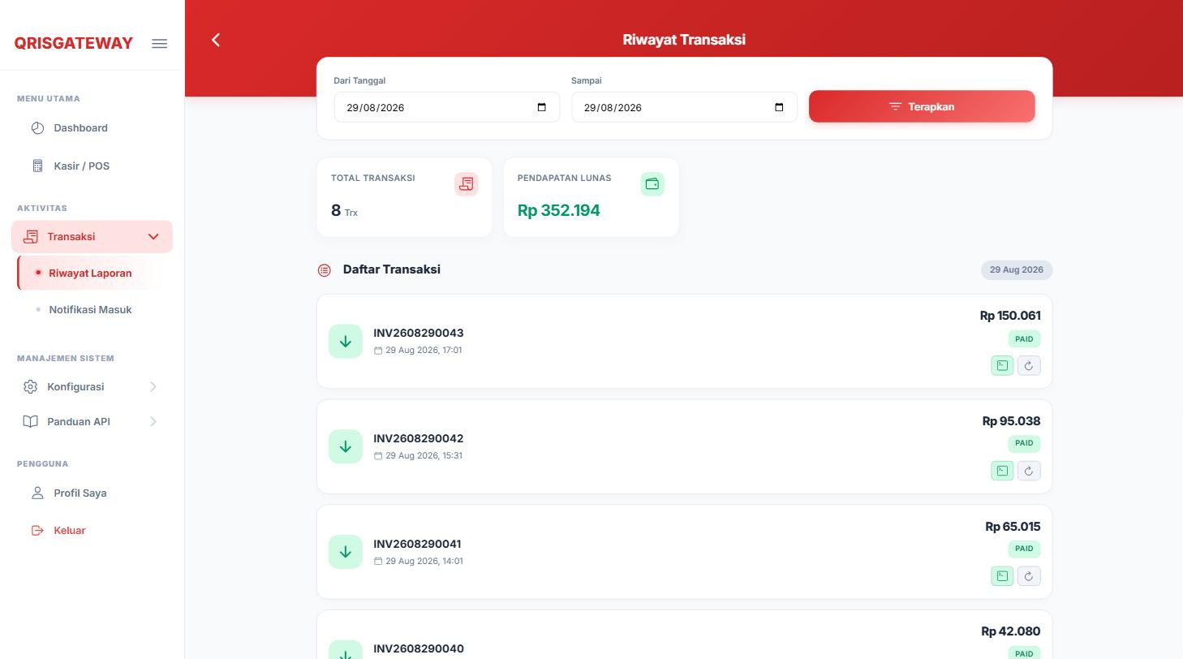Click the Konfigurasi gear icon

coord(30,387)
